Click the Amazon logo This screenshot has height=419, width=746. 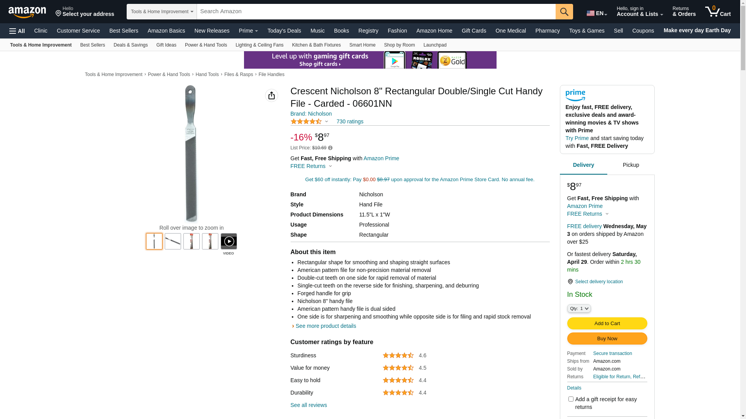27,12
